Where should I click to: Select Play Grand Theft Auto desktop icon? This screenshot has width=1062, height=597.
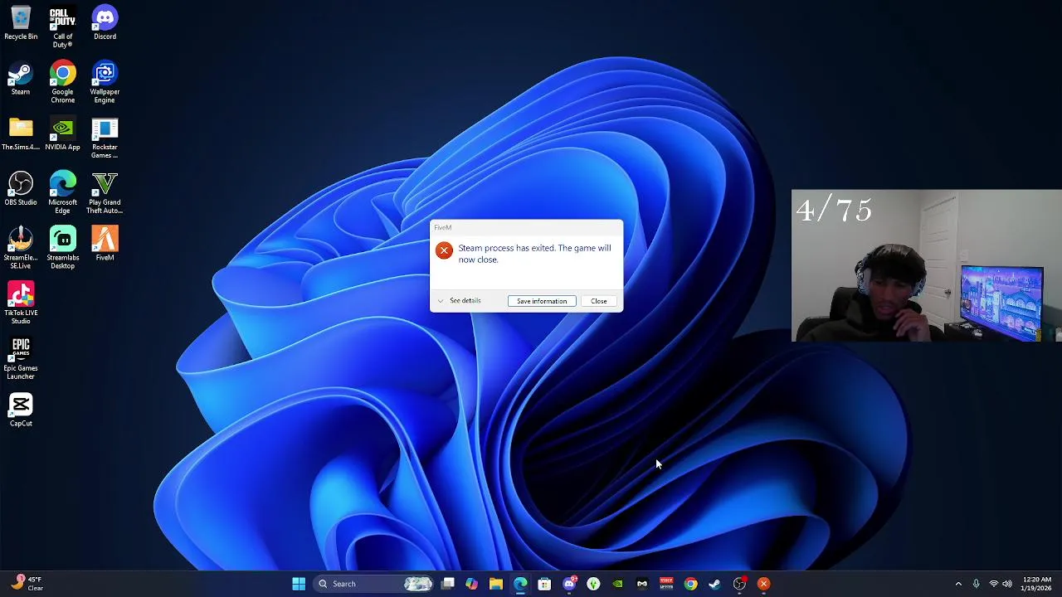pos(105,192)
